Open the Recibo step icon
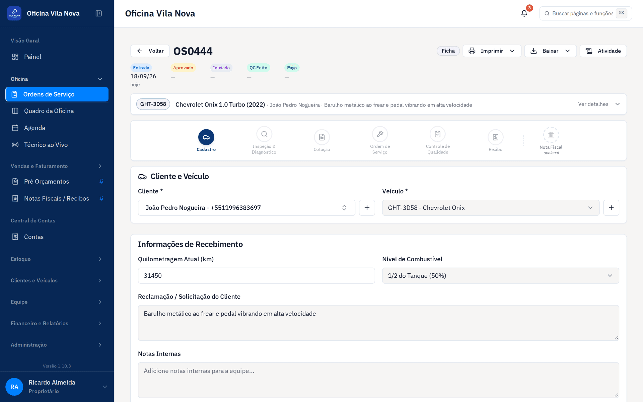The image size is (643, 402). 496,137
